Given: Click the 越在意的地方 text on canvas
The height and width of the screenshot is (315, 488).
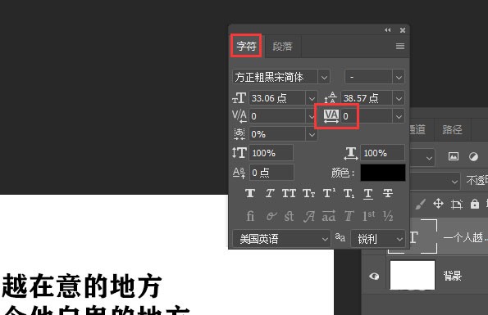Looking at the screenshot, I should 82,286.
